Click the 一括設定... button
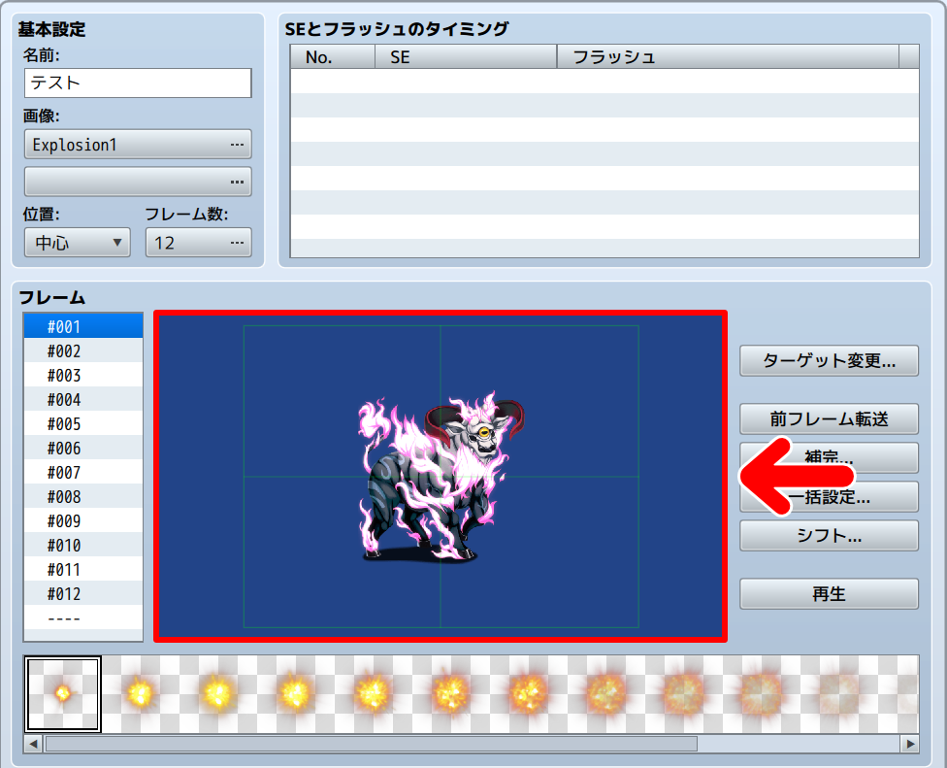Image resolution: width=947 pixels, height=768 pixels. (x=829, y=497)
